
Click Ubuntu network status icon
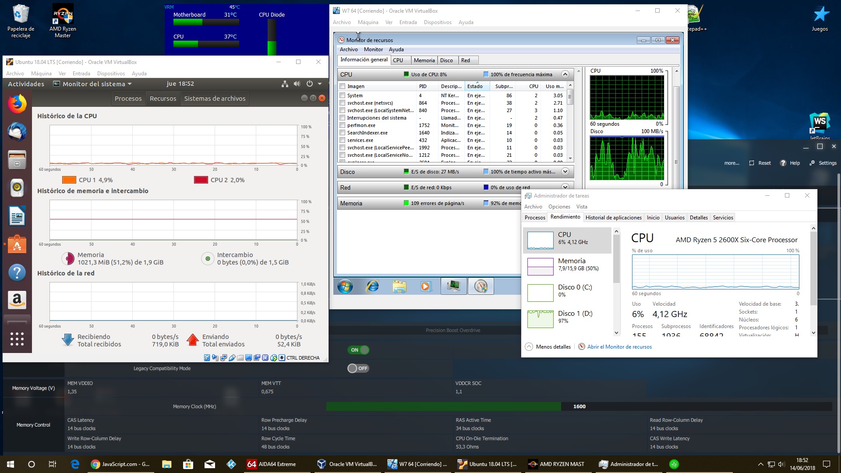click(x=285, y=84)
